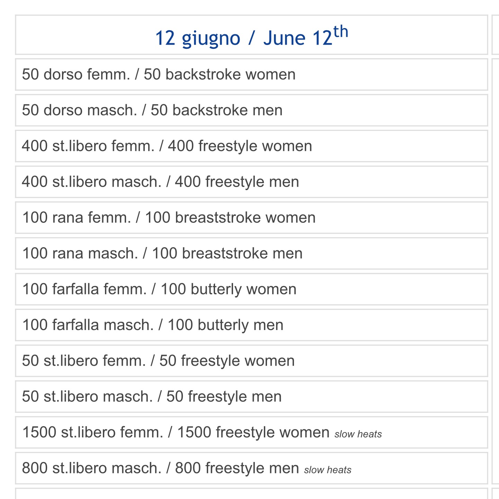The width and height of the screenshot is (499, 499).
Task: Click the English text "100 breaststroke men"
Action: coord(227,253)
